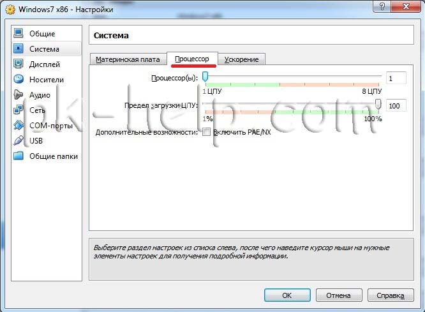Click the CPU load limit field showing 100

(396, 106)
